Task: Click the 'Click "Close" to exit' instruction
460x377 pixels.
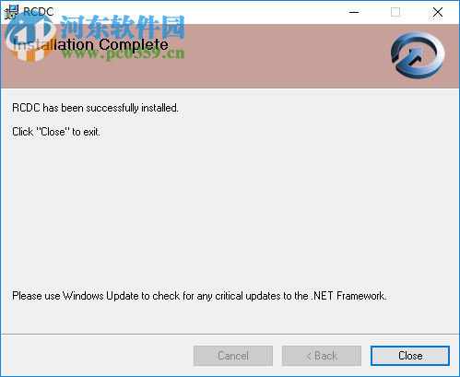Action: coord(56,132)
